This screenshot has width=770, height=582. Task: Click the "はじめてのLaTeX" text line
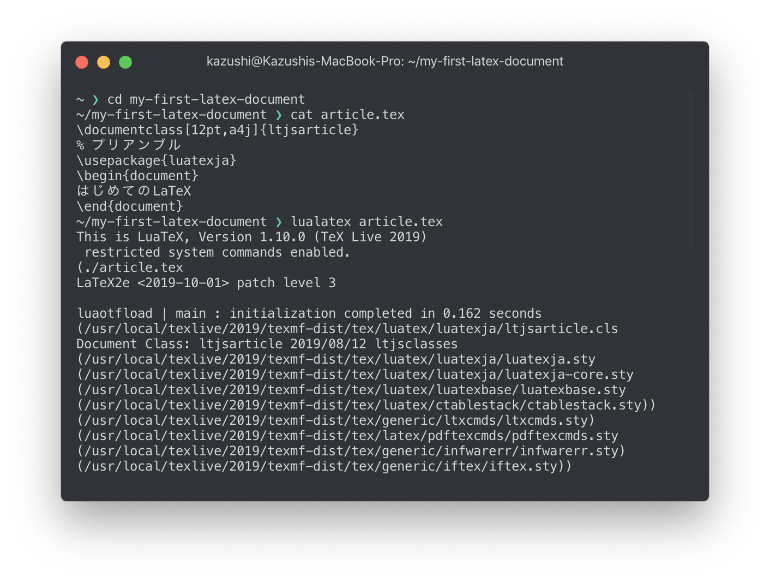pos(134,191)
